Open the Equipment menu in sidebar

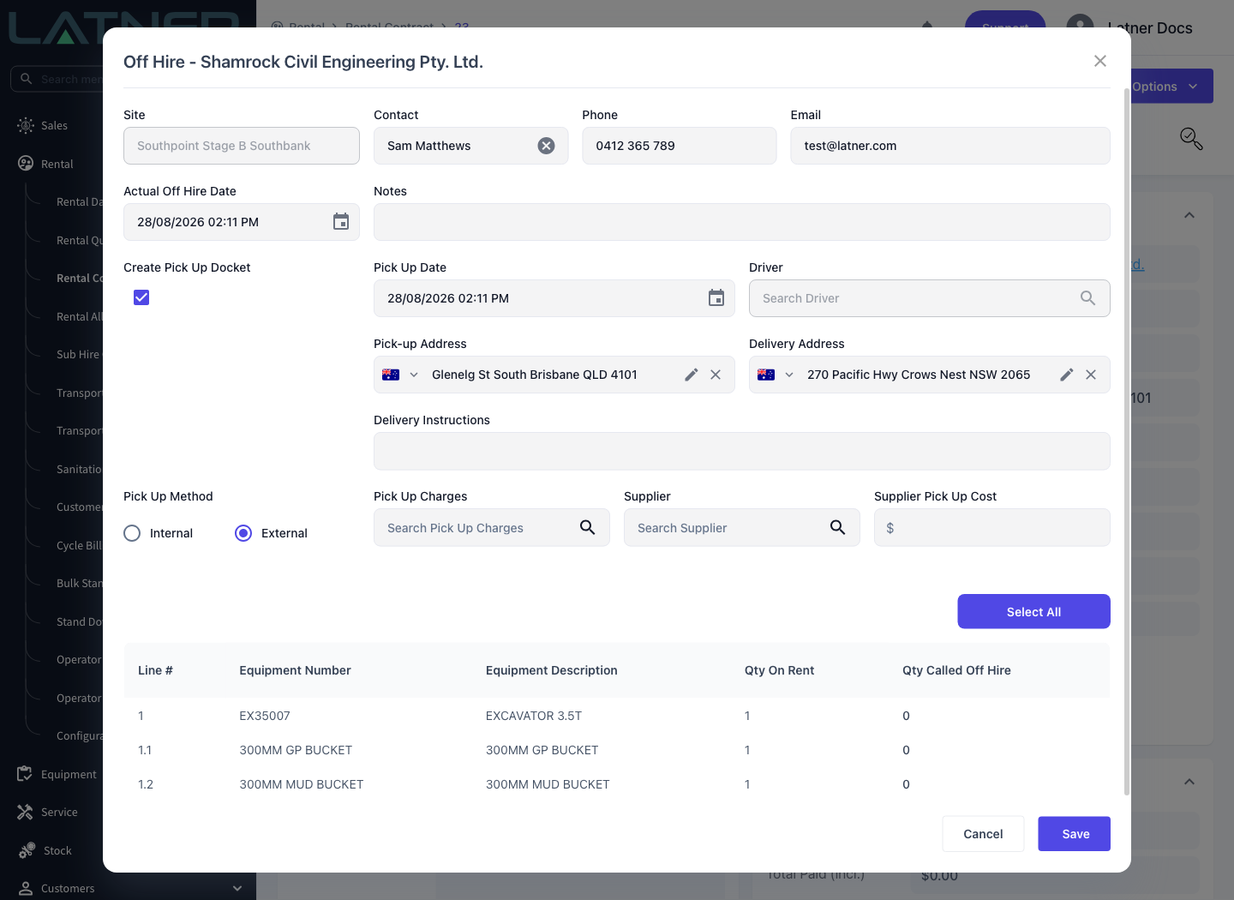[69, 774]
